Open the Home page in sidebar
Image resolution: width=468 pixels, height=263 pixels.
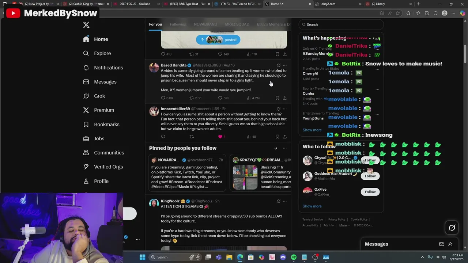point(95,39)
